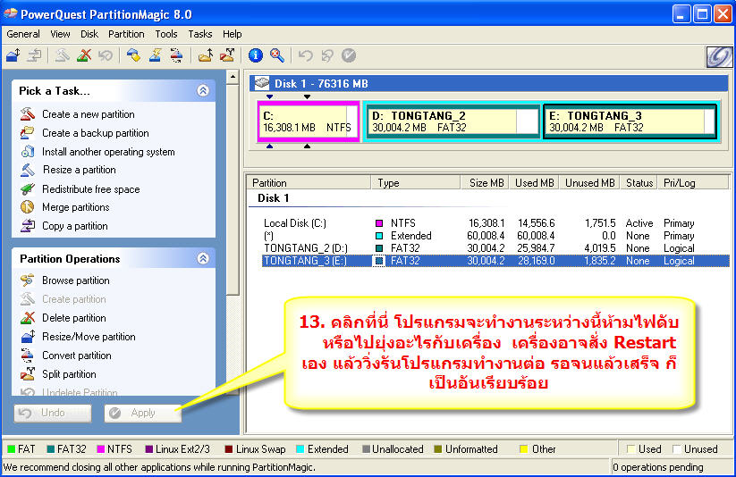Open the Tasks menu
736x477 pixels.
point(200,34)
